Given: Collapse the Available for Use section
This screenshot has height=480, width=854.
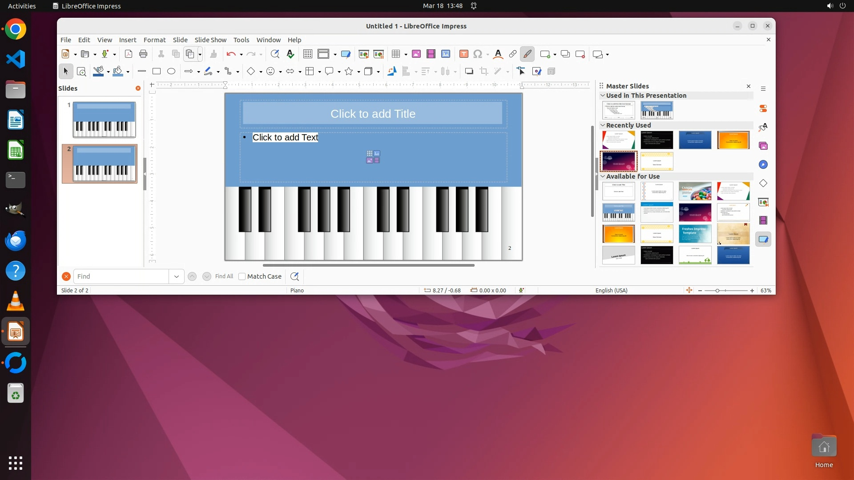Looking at the screenshot, I should point(603,176).
